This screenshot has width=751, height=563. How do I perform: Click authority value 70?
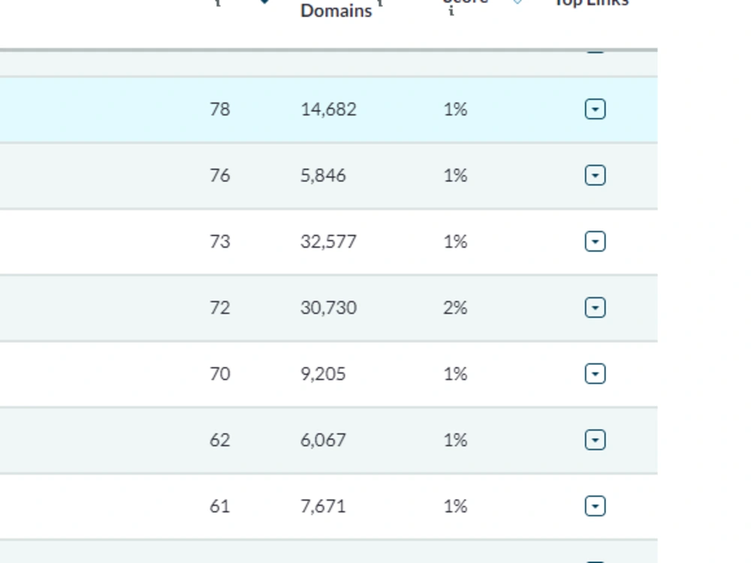coord(220,374)
